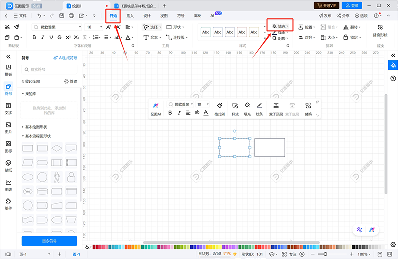Open the 文字 text sidebar panel
This screenshot has height=259, width=398.
point(8,109)
